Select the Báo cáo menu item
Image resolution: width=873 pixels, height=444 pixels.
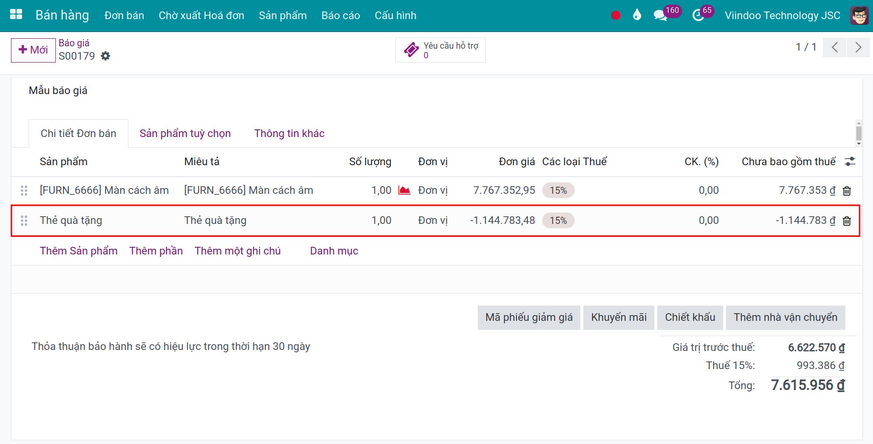340,15
